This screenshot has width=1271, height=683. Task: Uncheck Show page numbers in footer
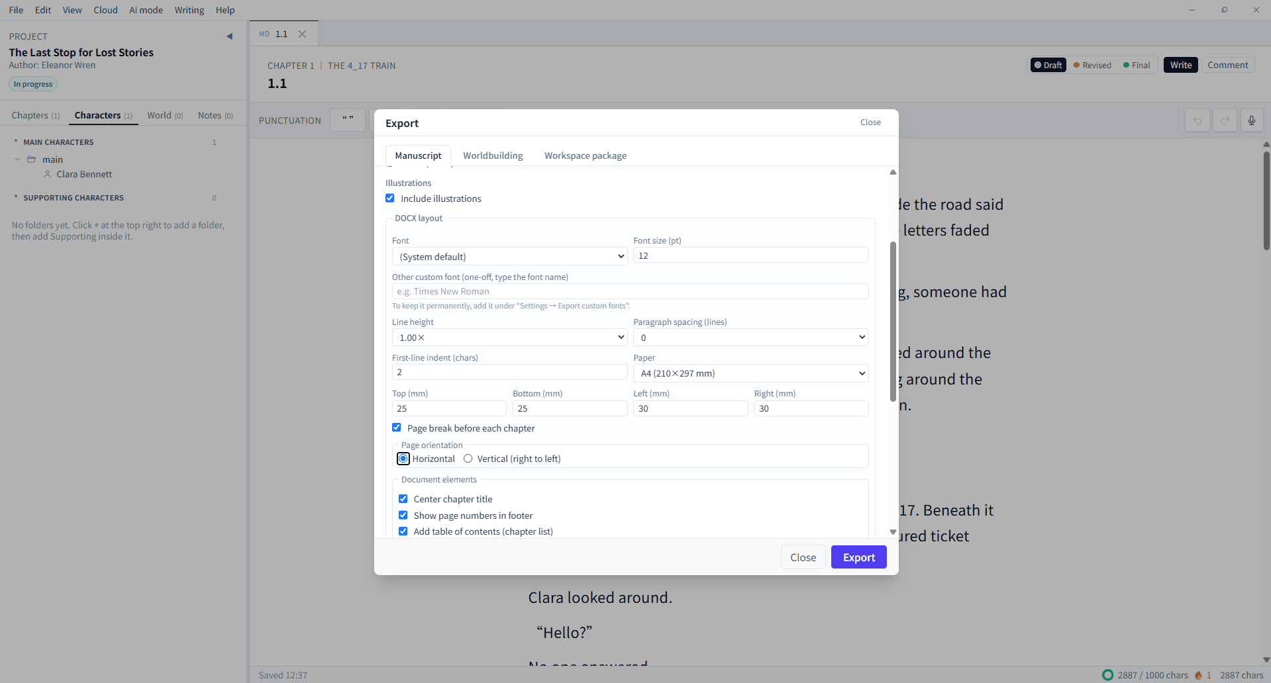[x=403, y=516]
